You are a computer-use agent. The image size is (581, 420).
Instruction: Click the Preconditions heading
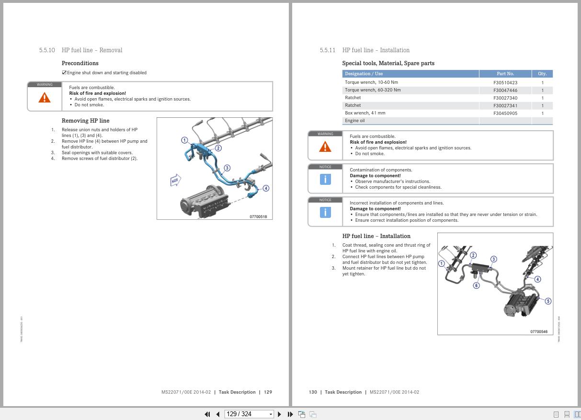tap(80, 63)
